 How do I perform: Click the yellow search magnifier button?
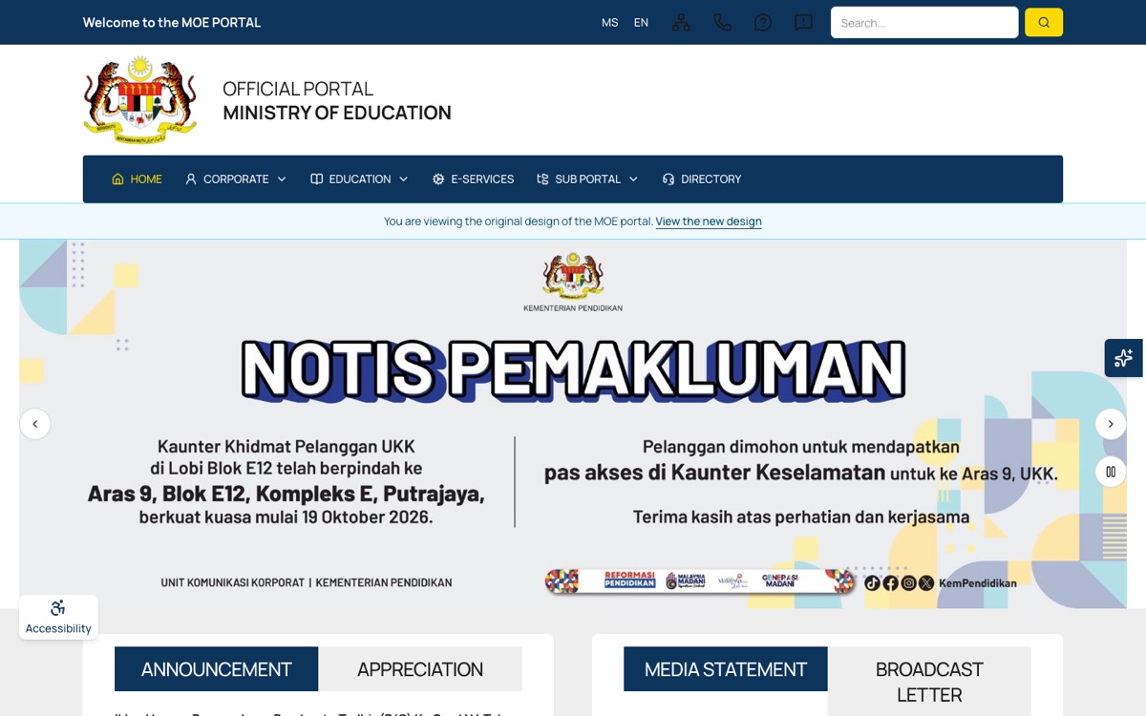1044,22
